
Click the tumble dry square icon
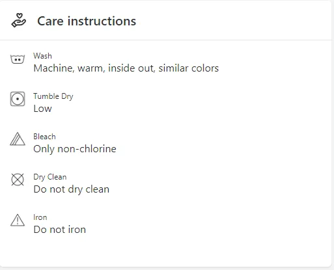point(18,99)
